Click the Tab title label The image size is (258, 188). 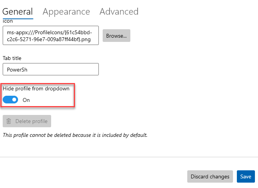[12, 58]
